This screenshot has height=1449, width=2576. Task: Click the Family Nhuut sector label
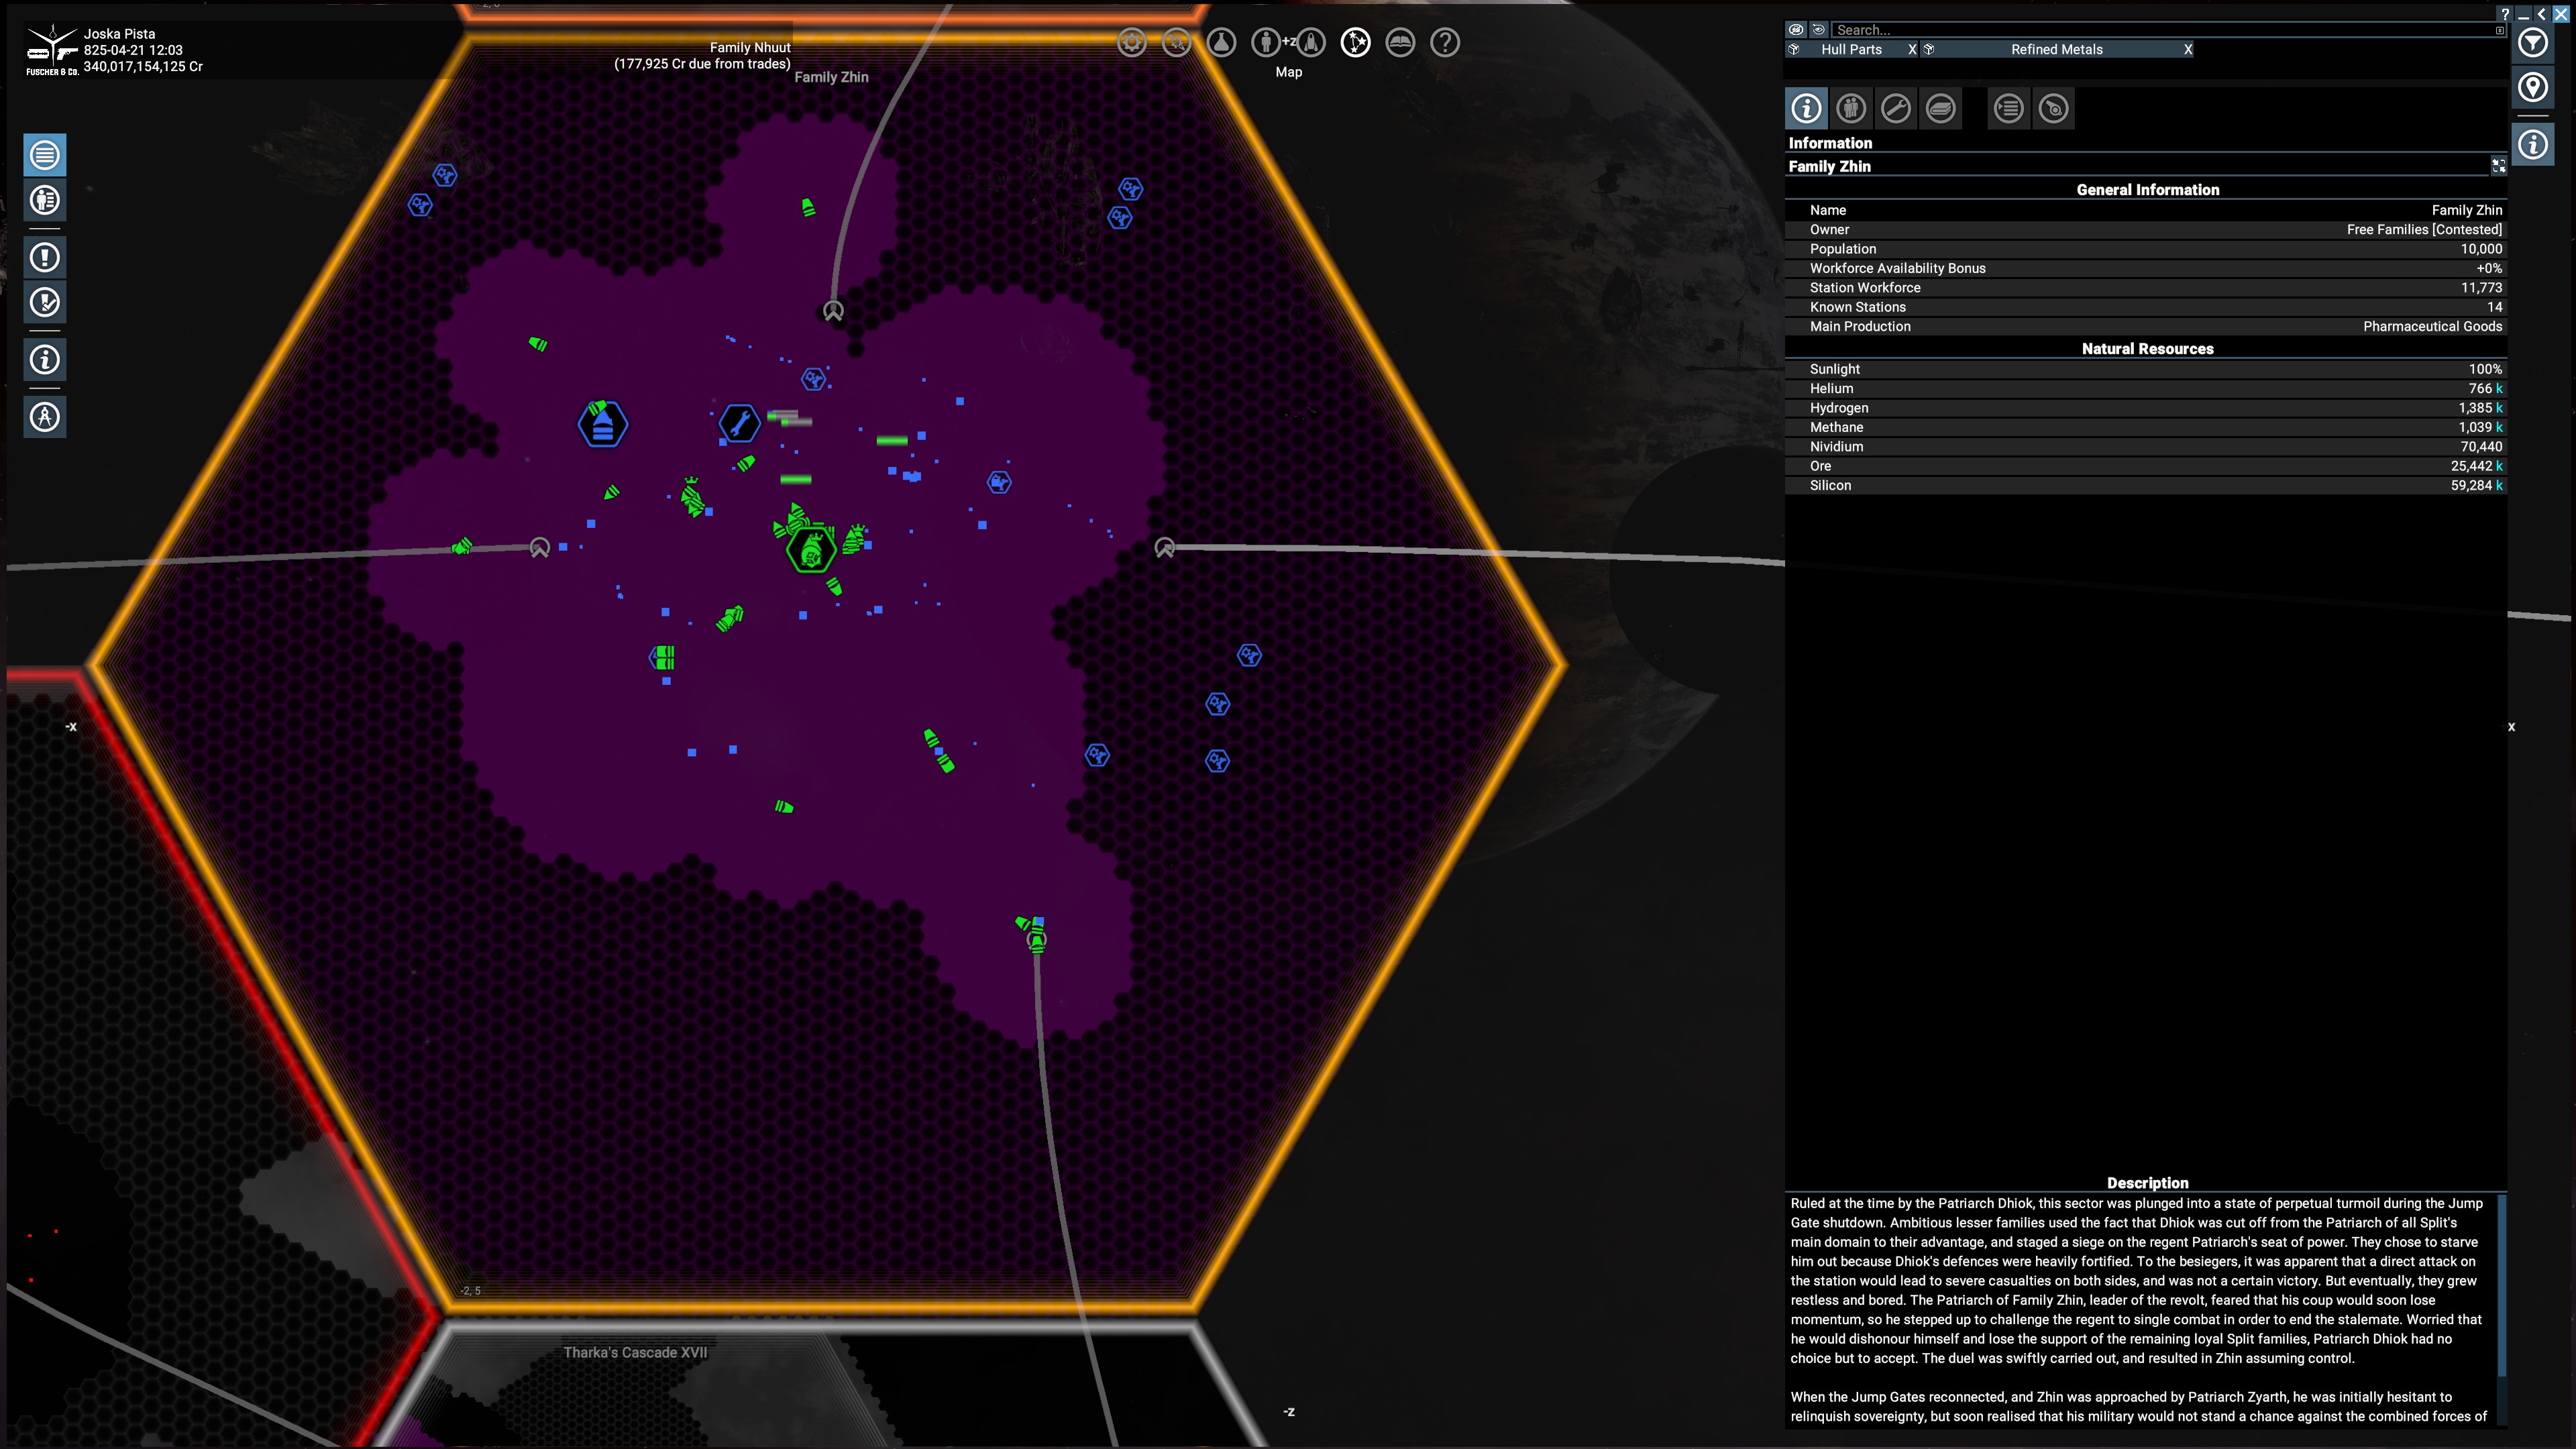[750, 47]
